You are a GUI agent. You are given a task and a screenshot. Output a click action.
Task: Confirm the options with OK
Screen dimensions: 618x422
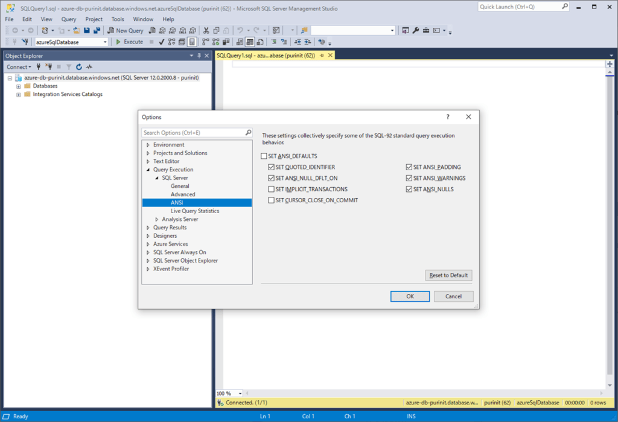410,296
